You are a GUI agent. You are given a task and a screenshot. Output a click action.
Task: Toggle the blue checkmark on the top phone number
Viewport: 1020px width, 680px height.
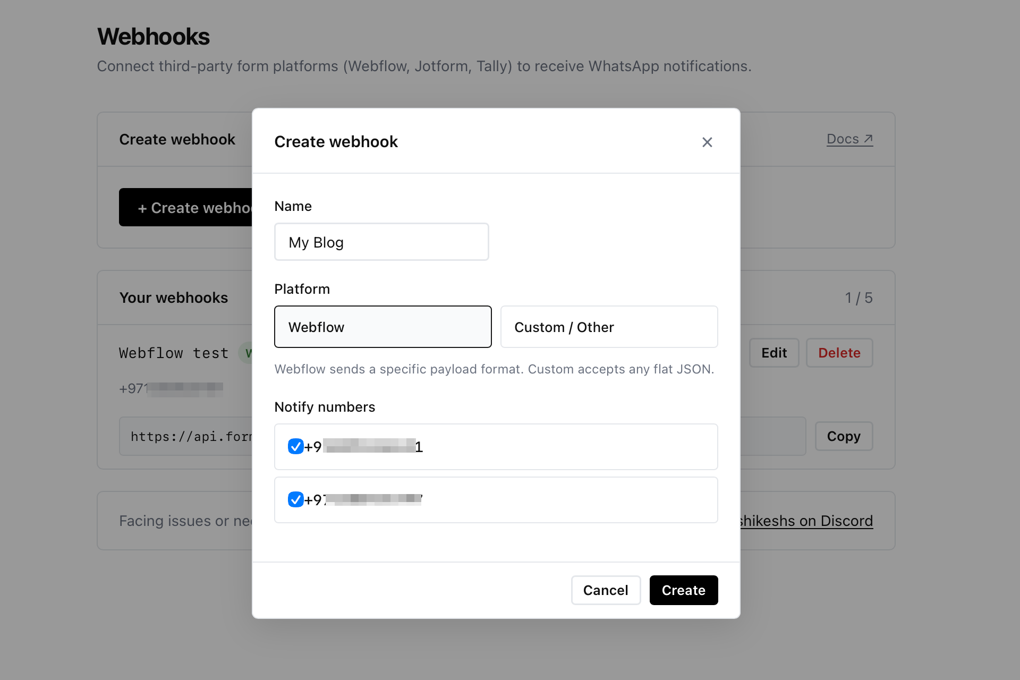(x=295, y=447)
